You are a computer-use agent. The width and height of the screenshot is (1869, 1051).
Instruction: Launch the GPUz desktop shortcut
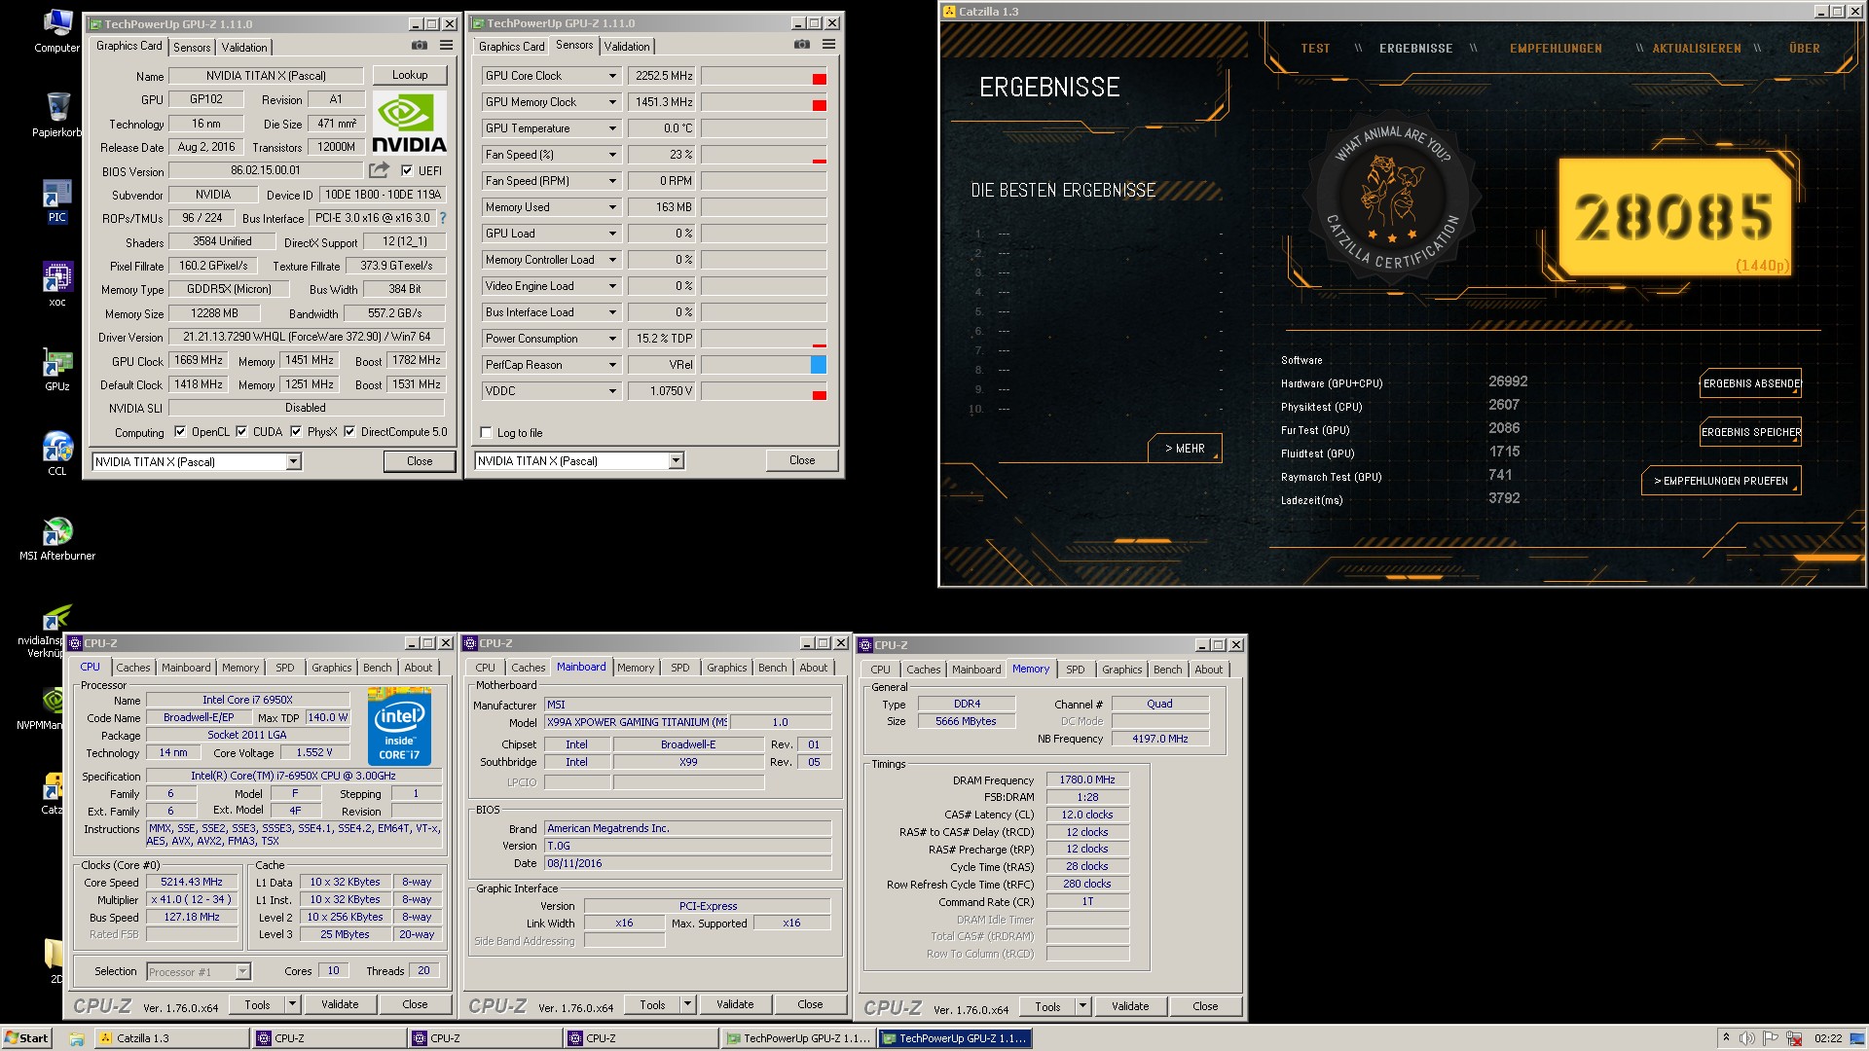[57, 369]
